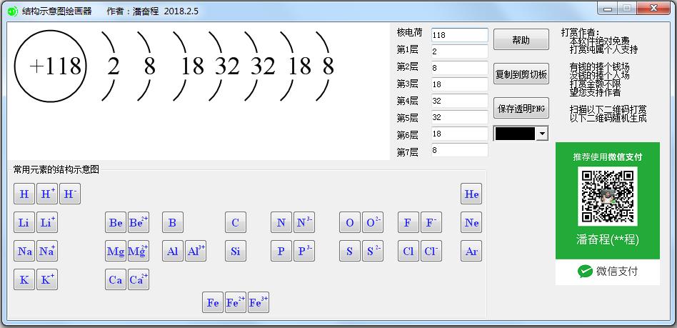The height and width of the screenshot is (328, 677).
Task: Click 复制到剪切板 copy to clipboard
Action: (521, 74)
